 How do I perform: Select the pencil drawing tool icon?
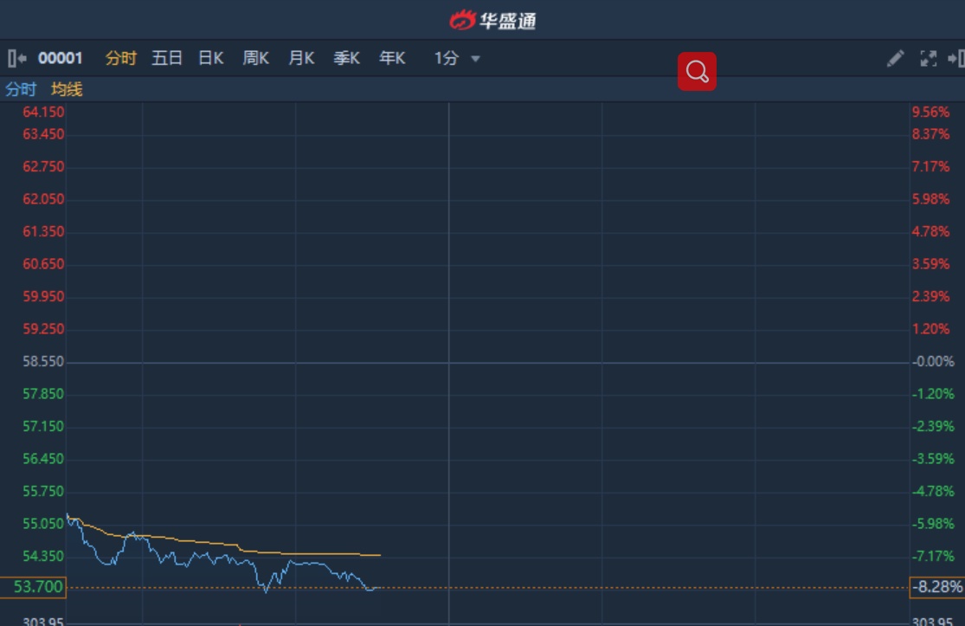click(895, 59)
